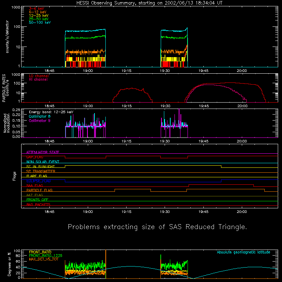Click the PARTICLE_FLAG label
Image resolution: width=282 pixels, height=282 pixels.
(39, 190)
